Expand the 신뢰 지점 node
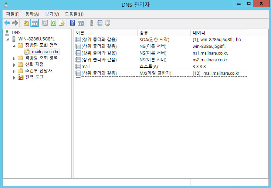The width and height of the screenshot is (271, 188). [14, 65]
